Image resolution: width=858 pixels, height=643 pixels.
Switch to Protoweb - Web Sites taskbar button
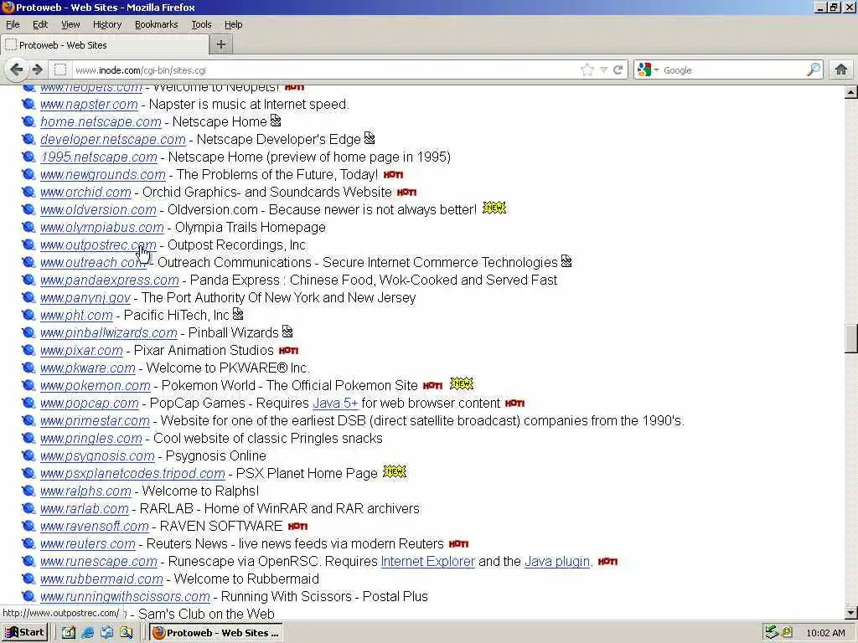(x=217, y=633)
